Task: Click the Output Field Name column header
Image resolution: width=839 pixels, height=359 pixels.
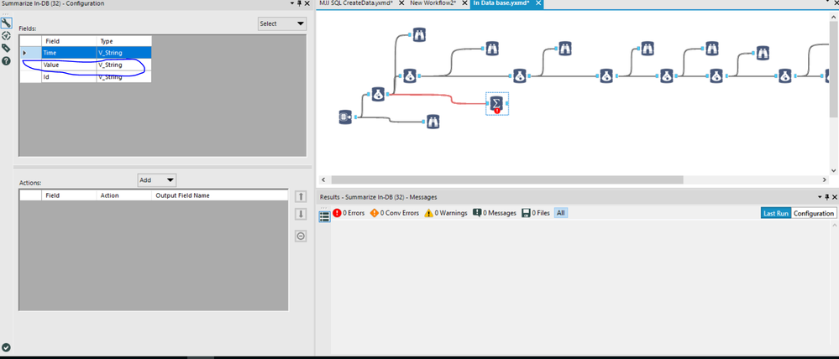Action: click(219, 195)
